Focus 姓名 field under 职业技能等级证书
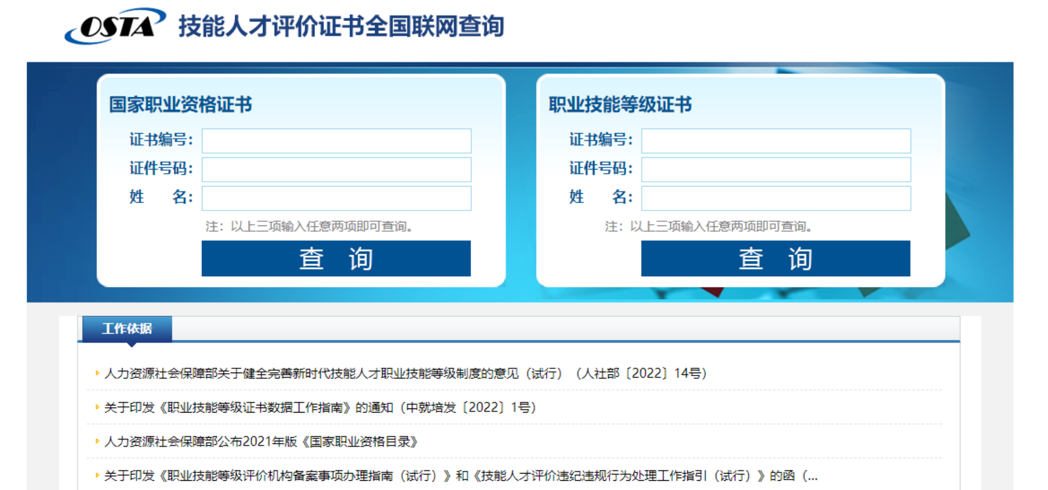Image resolution: width=1048 pixels, height=490 pixels. 775,198
